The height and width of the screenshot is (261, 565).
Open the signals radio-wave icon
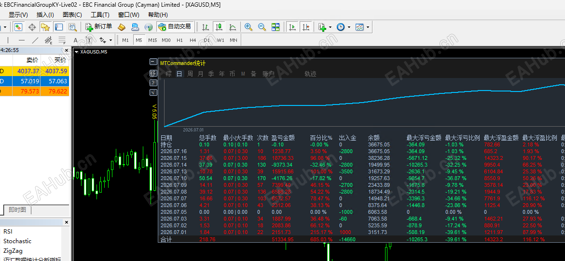(x=148, y=27)
